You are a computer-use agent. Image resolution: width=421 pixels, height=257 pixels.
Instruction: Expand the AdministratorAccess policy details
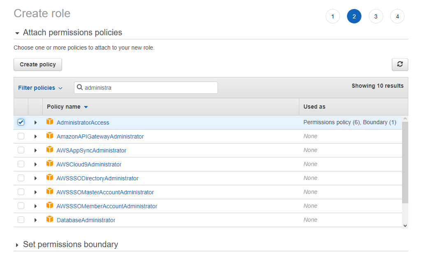point(35,123)
